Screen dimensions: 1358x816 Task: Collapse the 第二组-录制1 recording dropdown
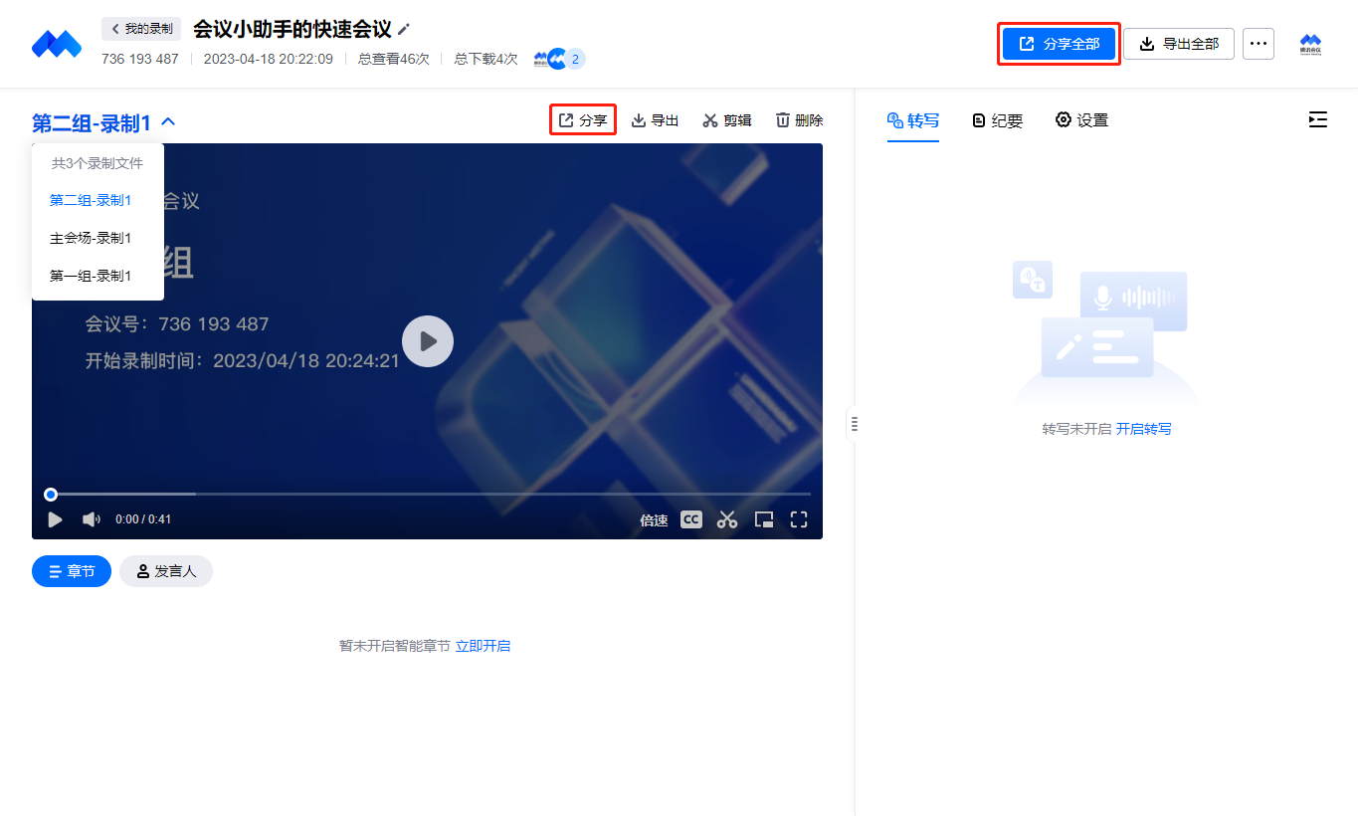point(168,121)
